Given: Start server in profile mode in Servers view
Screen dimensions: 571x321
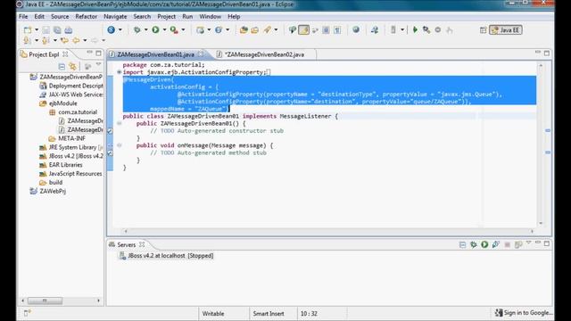Looking at the screenshot, I should [x=496, y=244].
